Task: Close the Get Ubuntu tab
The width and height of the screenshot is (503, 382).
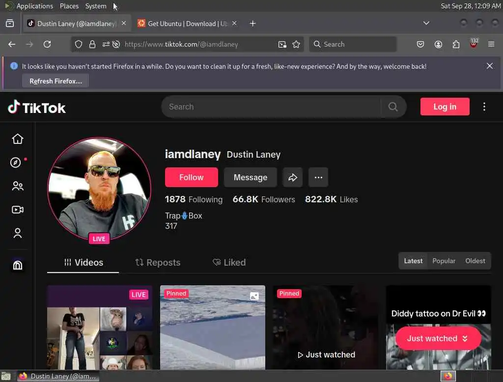Action: [x=234, y=23]
